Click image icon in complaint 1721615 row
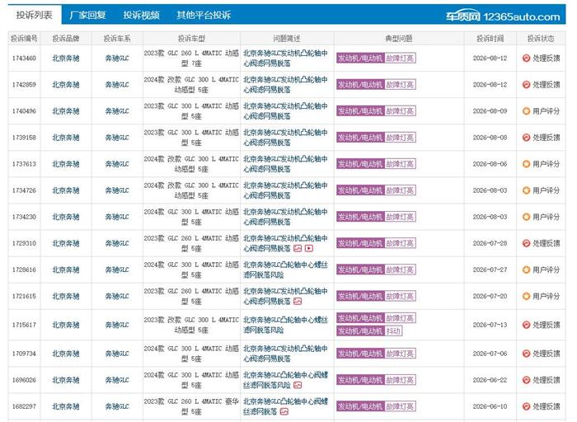The width and height of the screenshot is (577, 422). (x=298, y=302)
